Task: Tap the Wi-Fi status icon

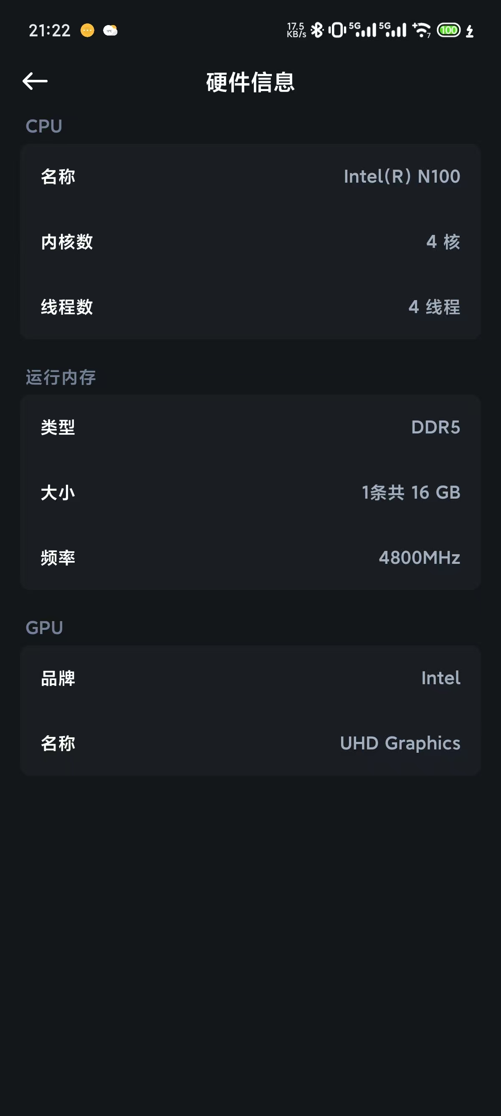Action: (421, 31)
